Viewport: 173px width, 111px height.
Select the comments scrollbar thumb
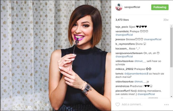click(x=171, y=47)
